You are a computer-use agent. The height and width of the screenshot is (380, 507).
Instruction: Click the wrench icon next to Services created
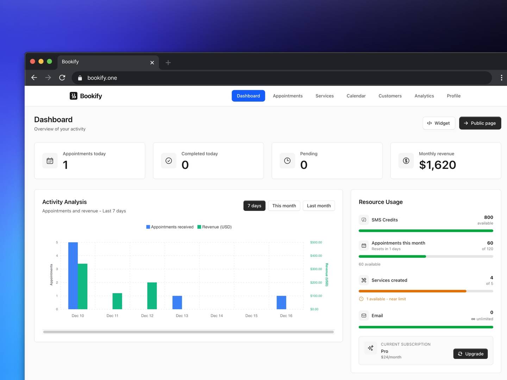click(x=363, y=280)
